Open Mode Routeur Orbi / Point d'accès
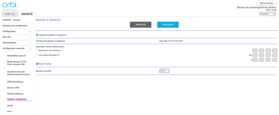This screenshot has height=115, width=279. pos(17,63)
